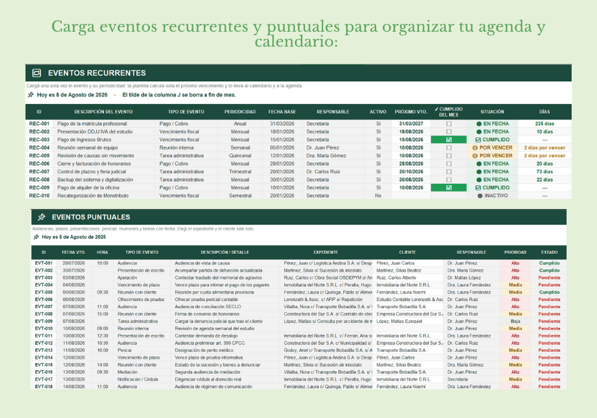Select 'Pago de Ingresos Brutos' description cell
Image resolution: width=597 pixels, height=418 pixels.
point(104,140)
